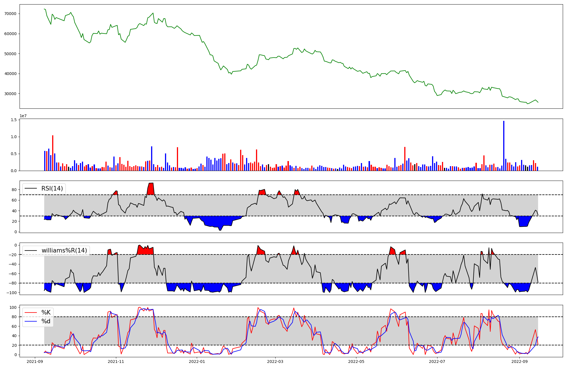The width and height of the screenshot is (567, 368).
Task: Click the 100 tick on stochastic axis
Action: (x=14, y=307)
